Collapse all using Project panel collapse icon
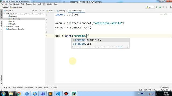 36,11
